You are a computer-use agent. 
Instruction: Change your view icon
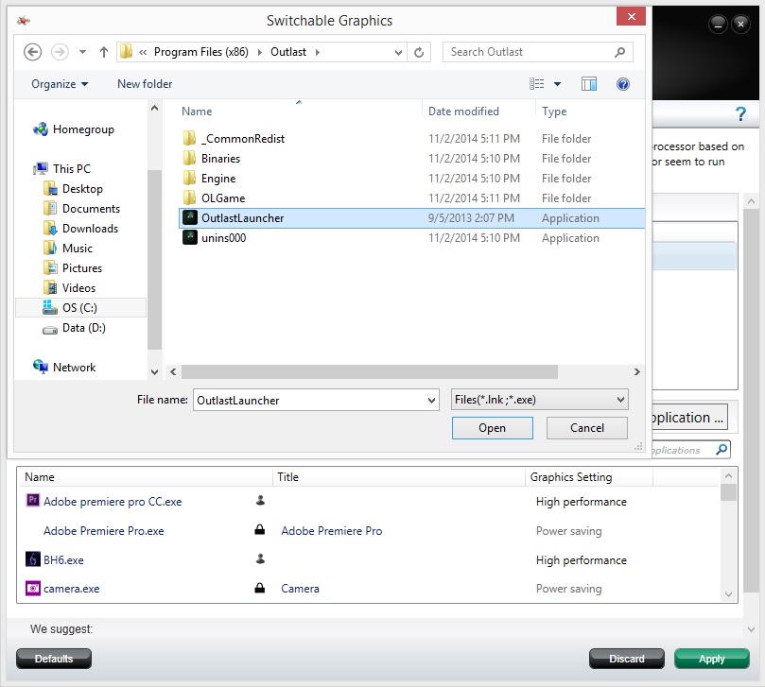click(537, 84)
